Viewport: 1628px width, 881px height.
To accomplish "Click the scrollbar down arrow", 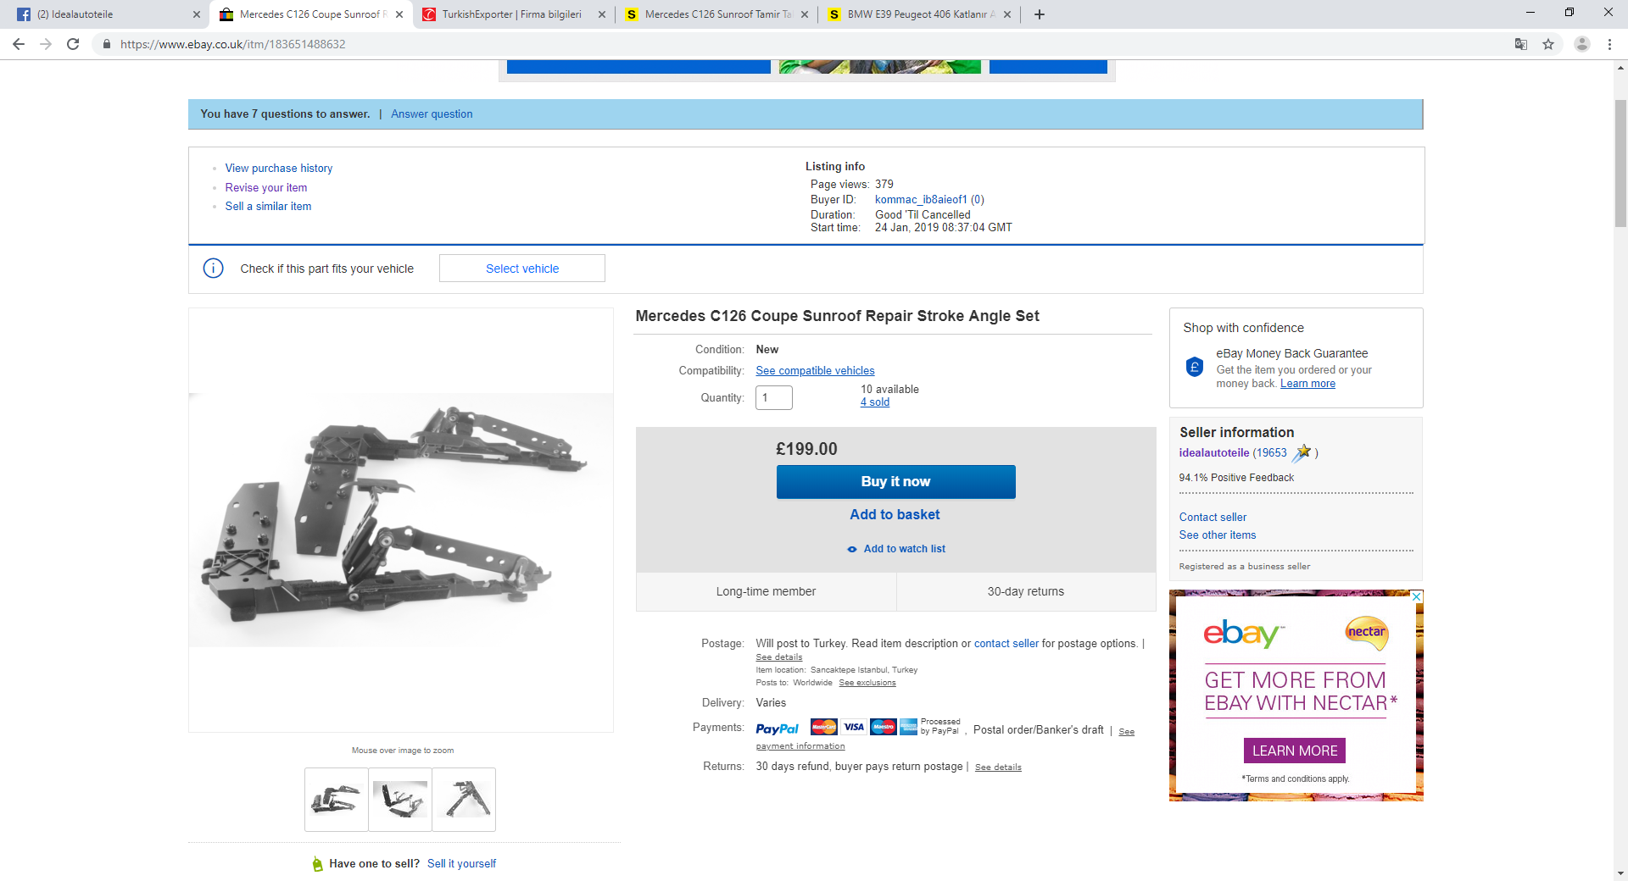I will point(1620,873).
